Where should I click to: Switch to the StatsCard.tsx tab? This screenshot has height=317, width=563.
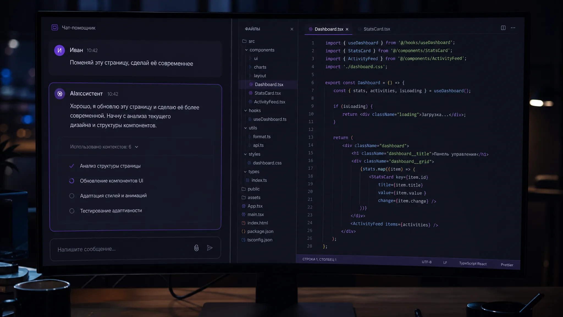[x=374, y=29]
